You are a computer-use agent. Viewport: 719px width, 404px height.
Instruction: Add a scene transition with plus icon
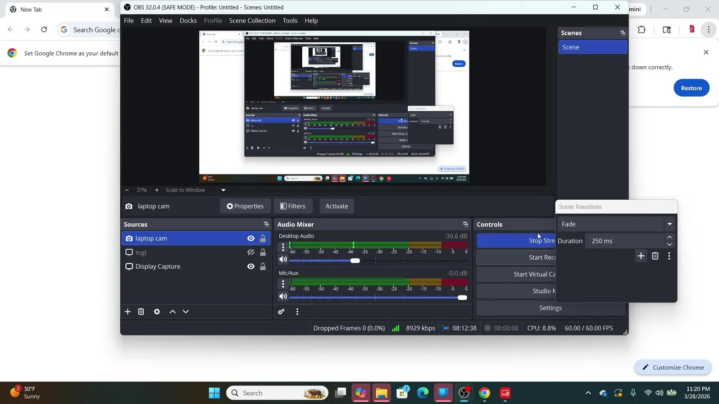tap(641, 256)
